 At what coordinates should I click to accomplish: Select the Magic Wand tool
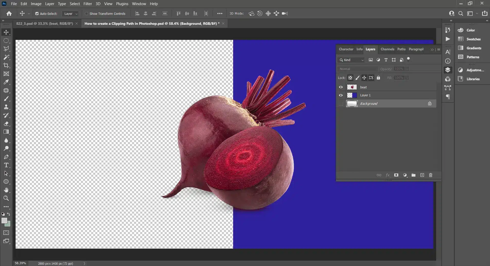[6, 57]
